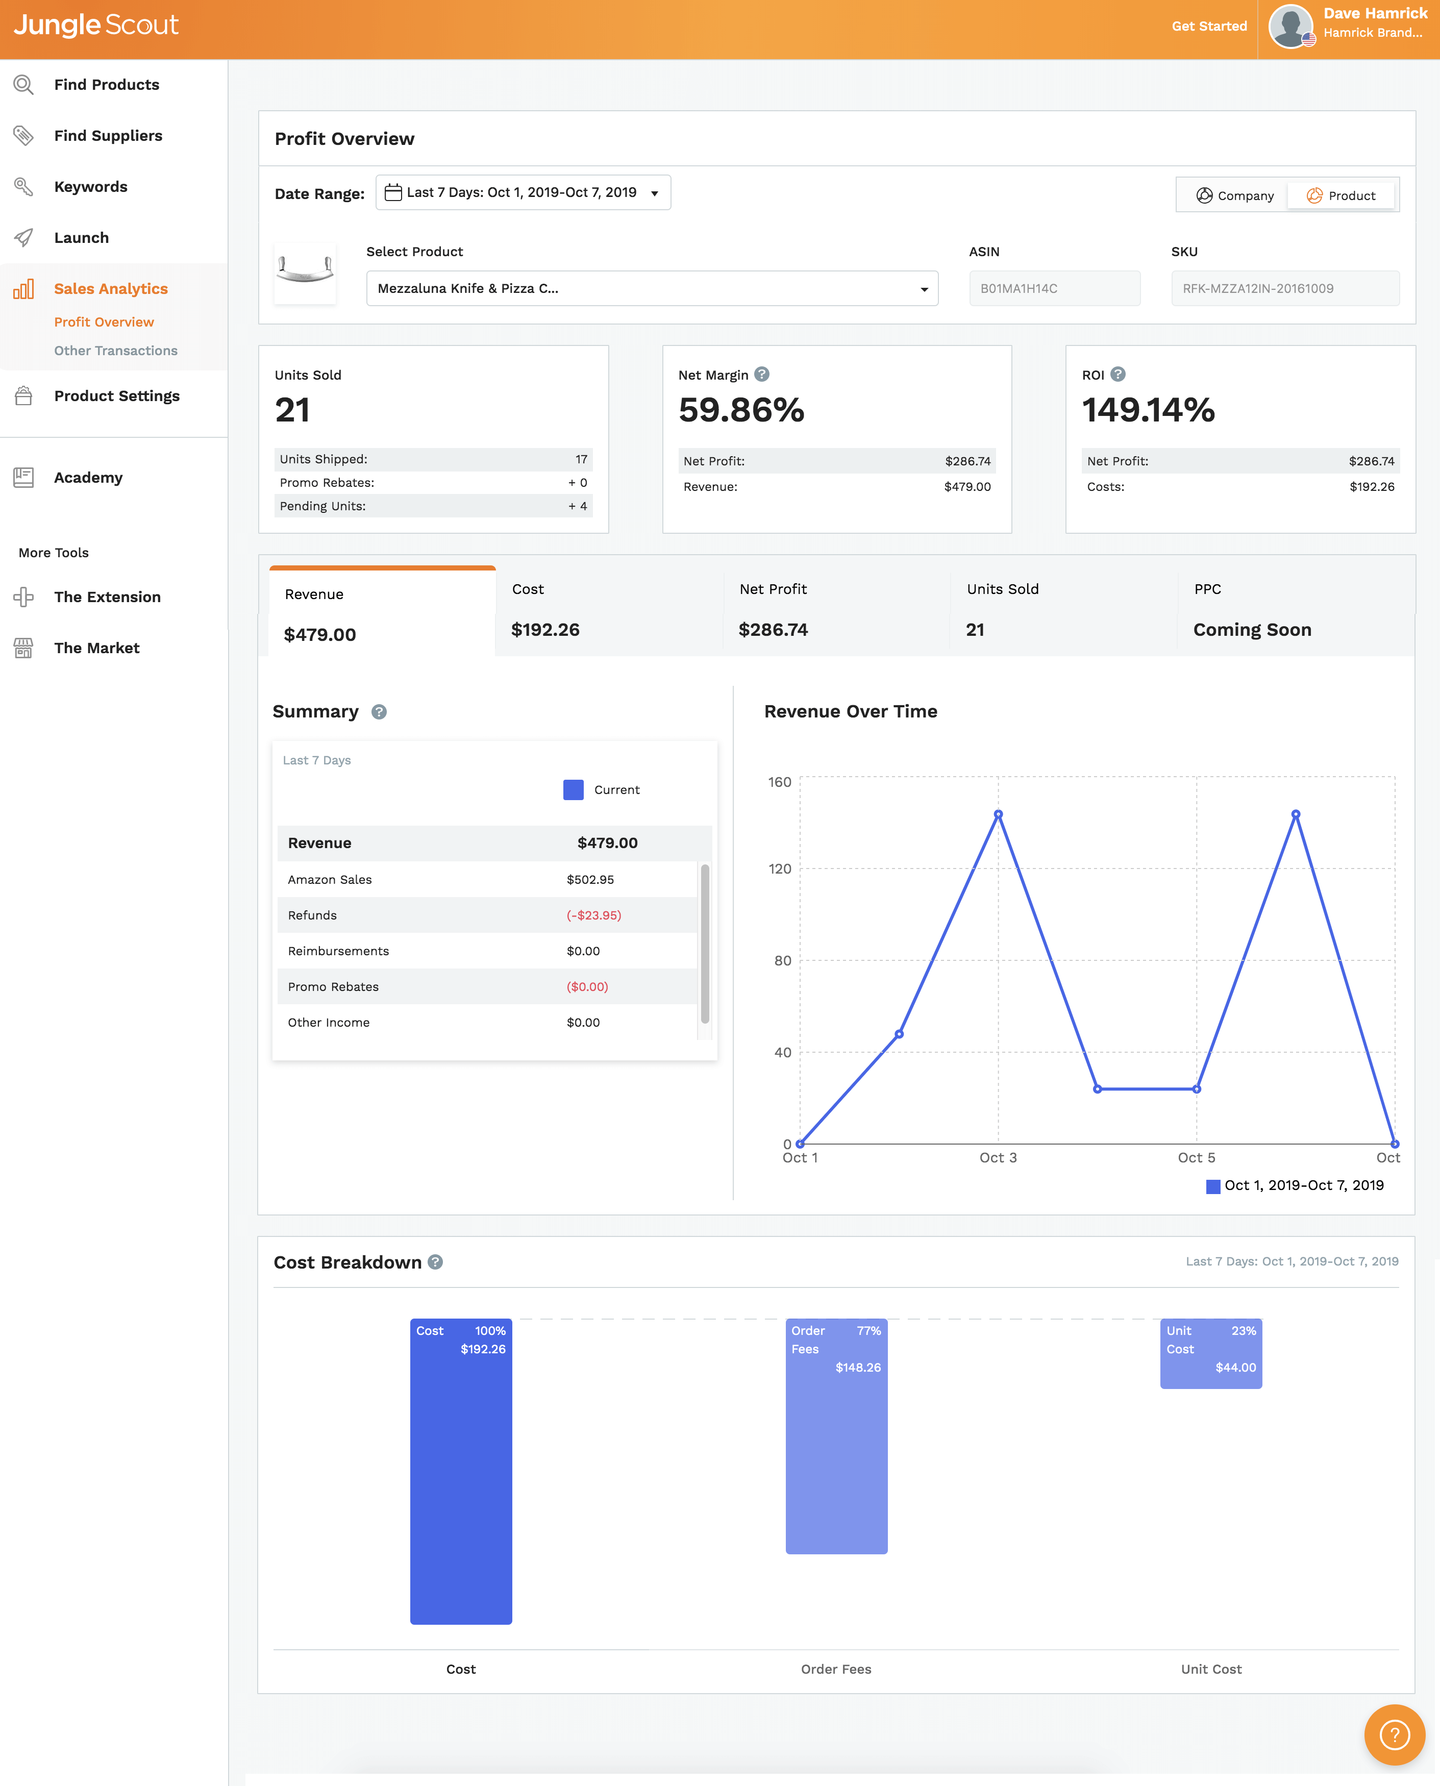Switch to Company view toggle

pos(1234,195)
